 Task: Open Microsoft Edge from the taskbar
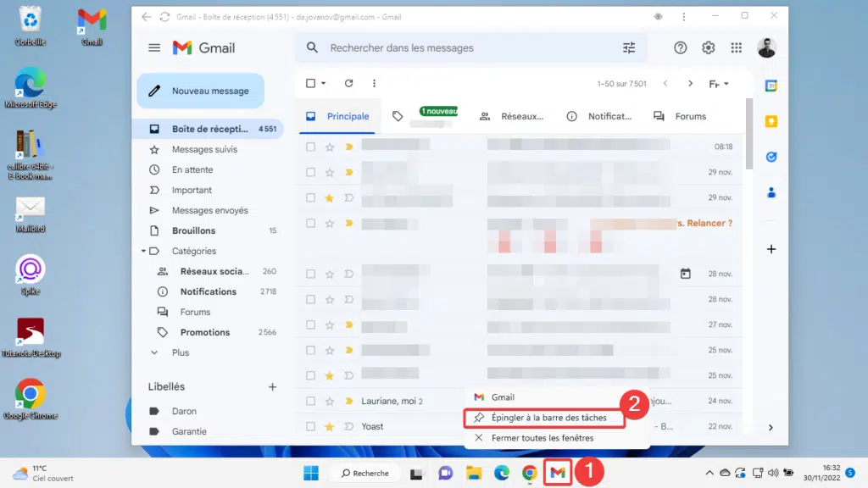[502, 473]
